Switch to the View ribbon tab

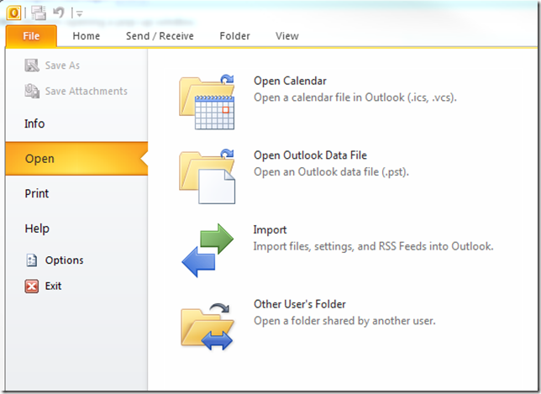[287, 36]
